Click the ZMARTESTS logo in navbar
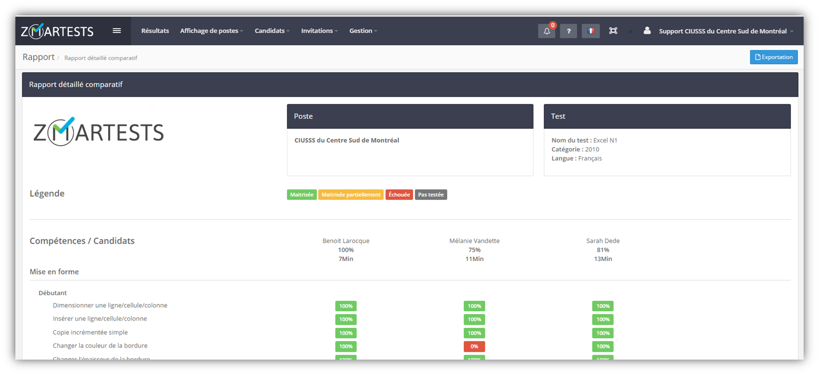This screenshot has width=819, height=375. tap(57, 31)
